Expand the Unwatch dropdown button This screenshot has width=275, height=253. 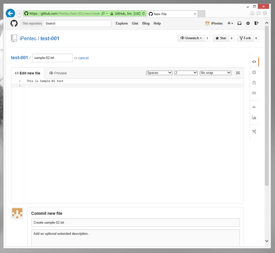[x=191, y=38]
